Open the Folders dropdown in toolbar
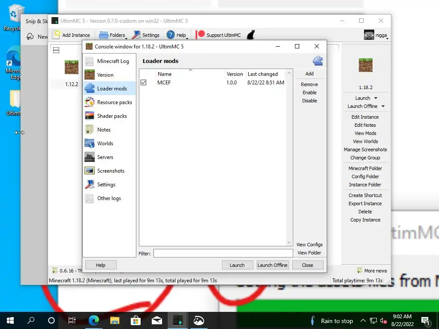 coord(113,35)
